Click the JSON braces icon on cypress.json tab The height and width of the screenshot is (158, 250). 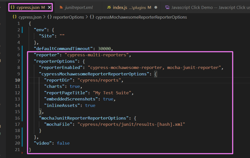(13, 7)
